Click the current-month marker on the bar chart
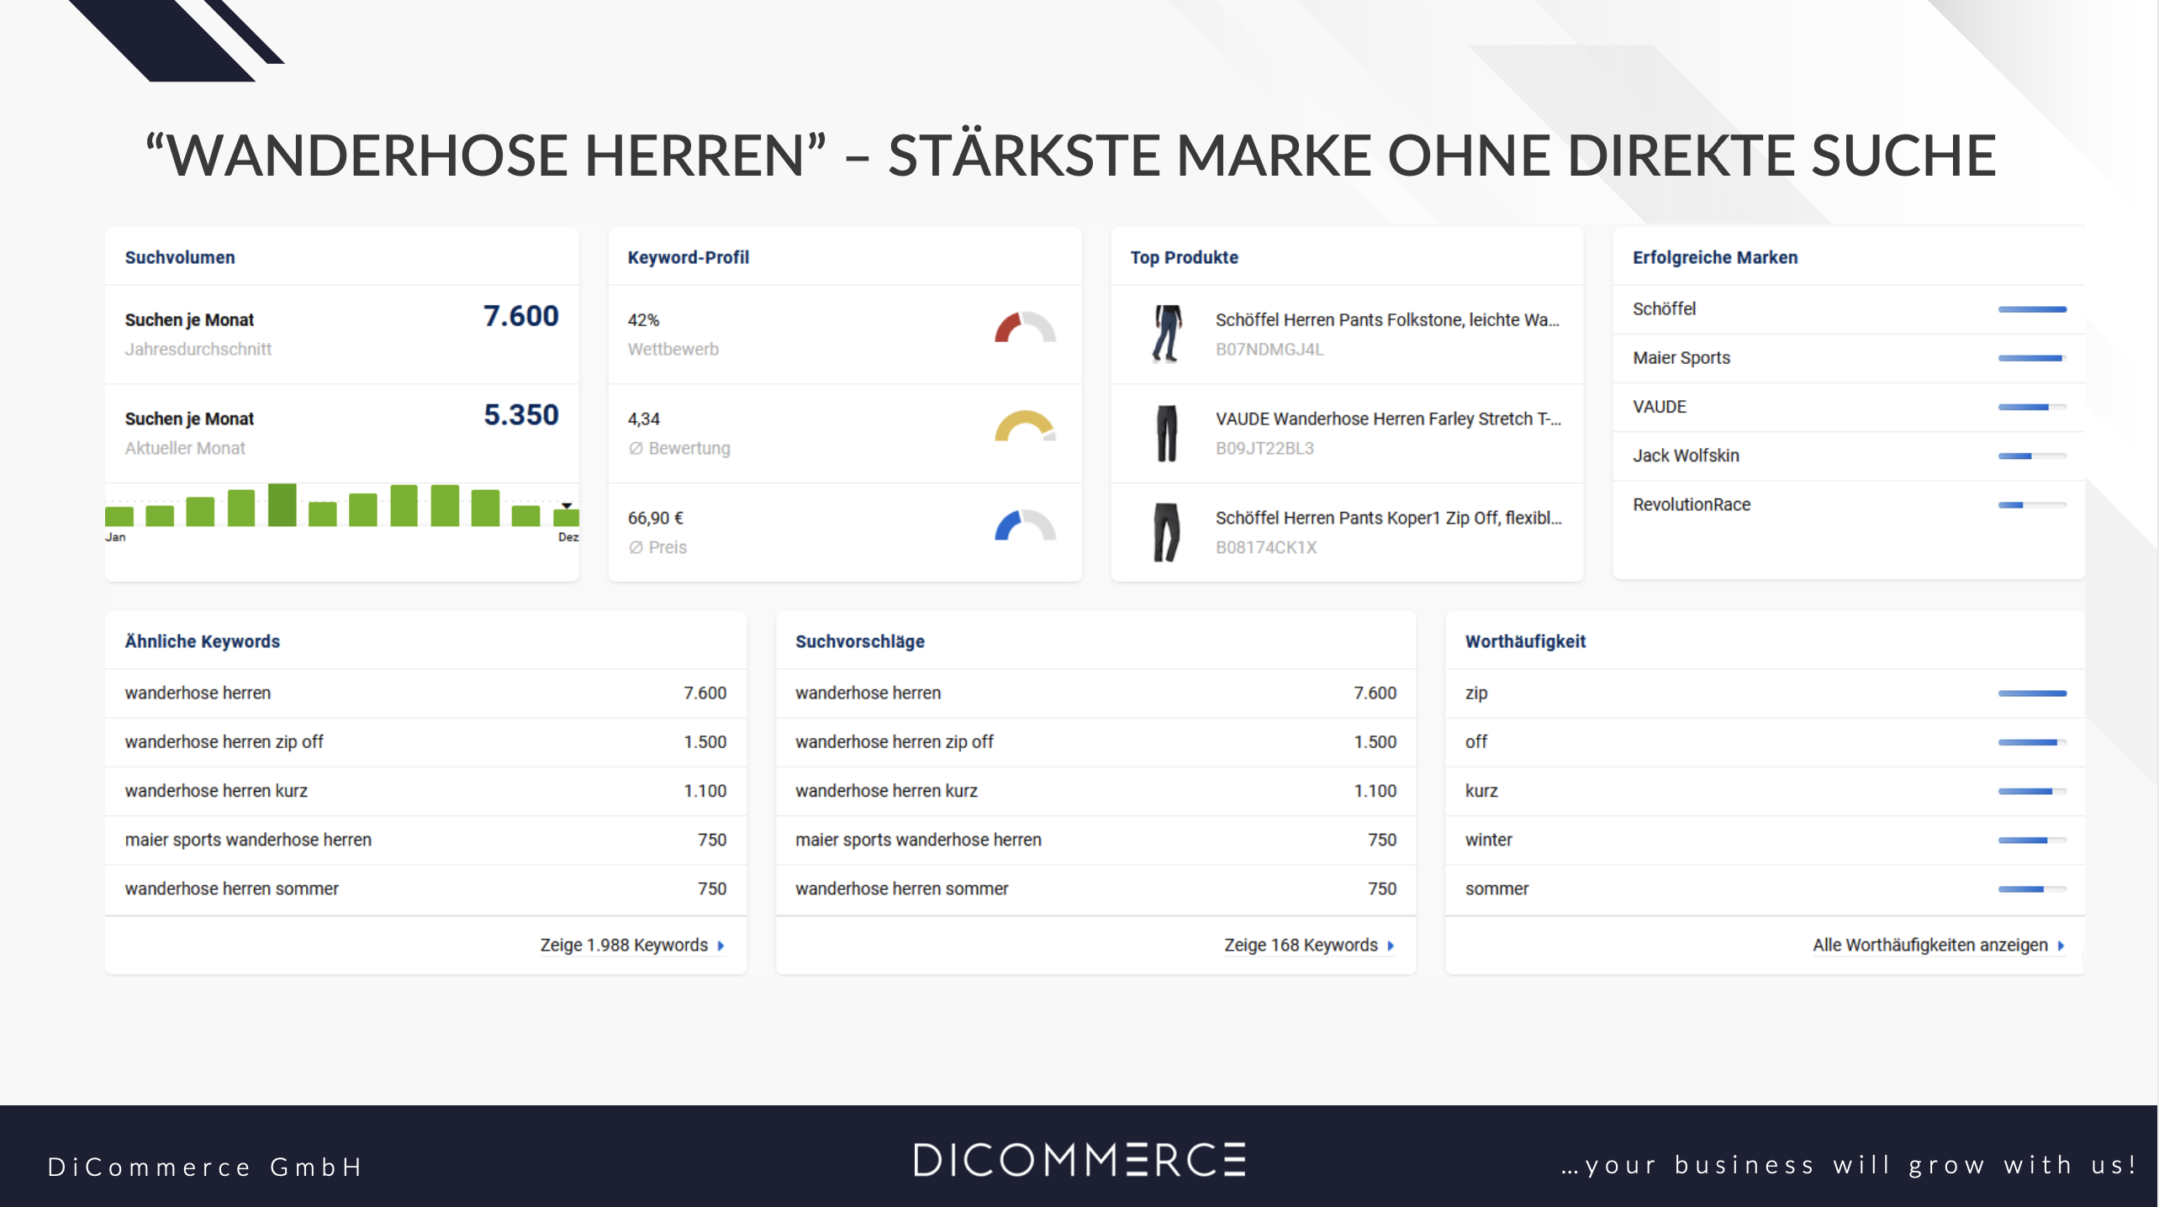The height and width of the screenshot is (1207, 2159). coord(567,506)
